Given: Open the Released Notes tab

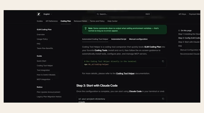Looking at the screenshot, I should (x=80, y=21).
